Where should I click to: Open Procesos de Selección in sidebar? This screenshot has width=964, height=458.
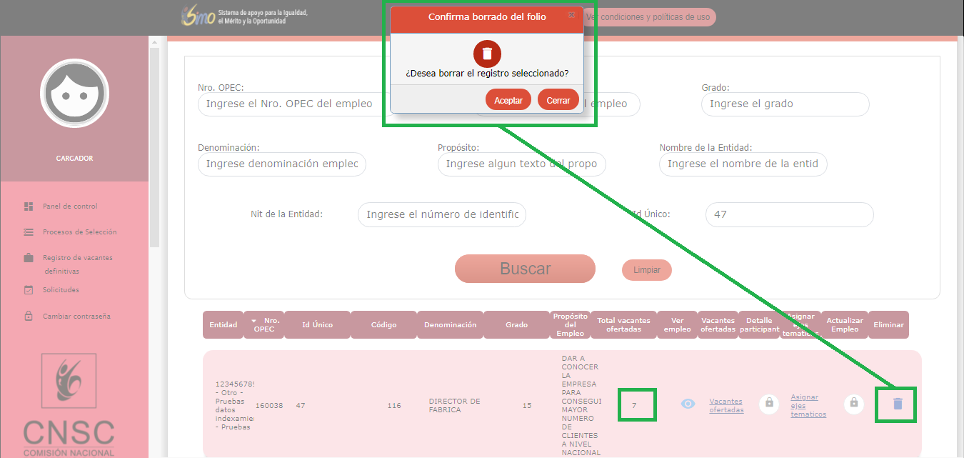(79, 232)
